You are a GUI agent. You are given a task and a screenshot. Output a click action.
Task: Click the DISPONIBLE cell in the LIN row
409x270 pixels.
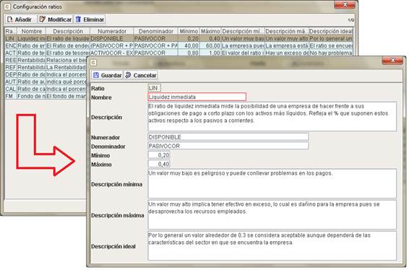pyautogui.click(x=111, y=38)
